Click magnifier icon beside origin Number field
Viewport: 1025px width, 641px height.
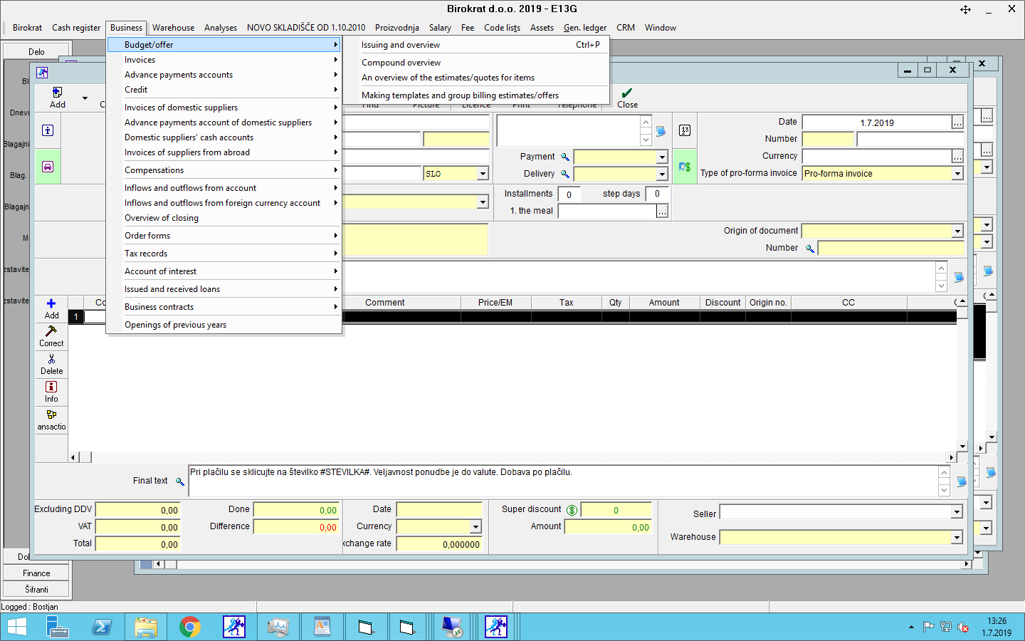(810, 249)
